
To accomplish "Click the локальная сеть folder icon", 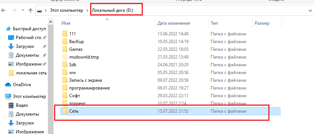I will click(11, 73).
